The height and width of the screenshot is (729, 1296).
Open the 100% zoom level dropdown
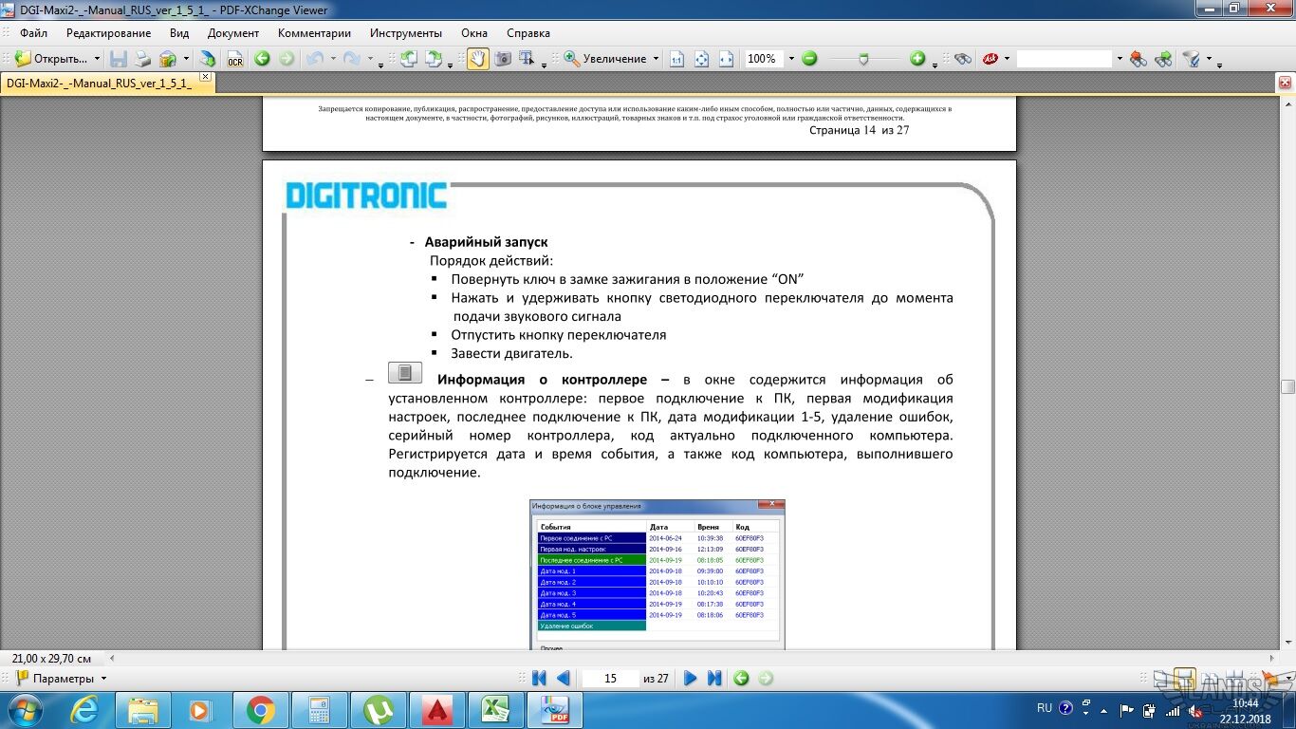[790, 59]
